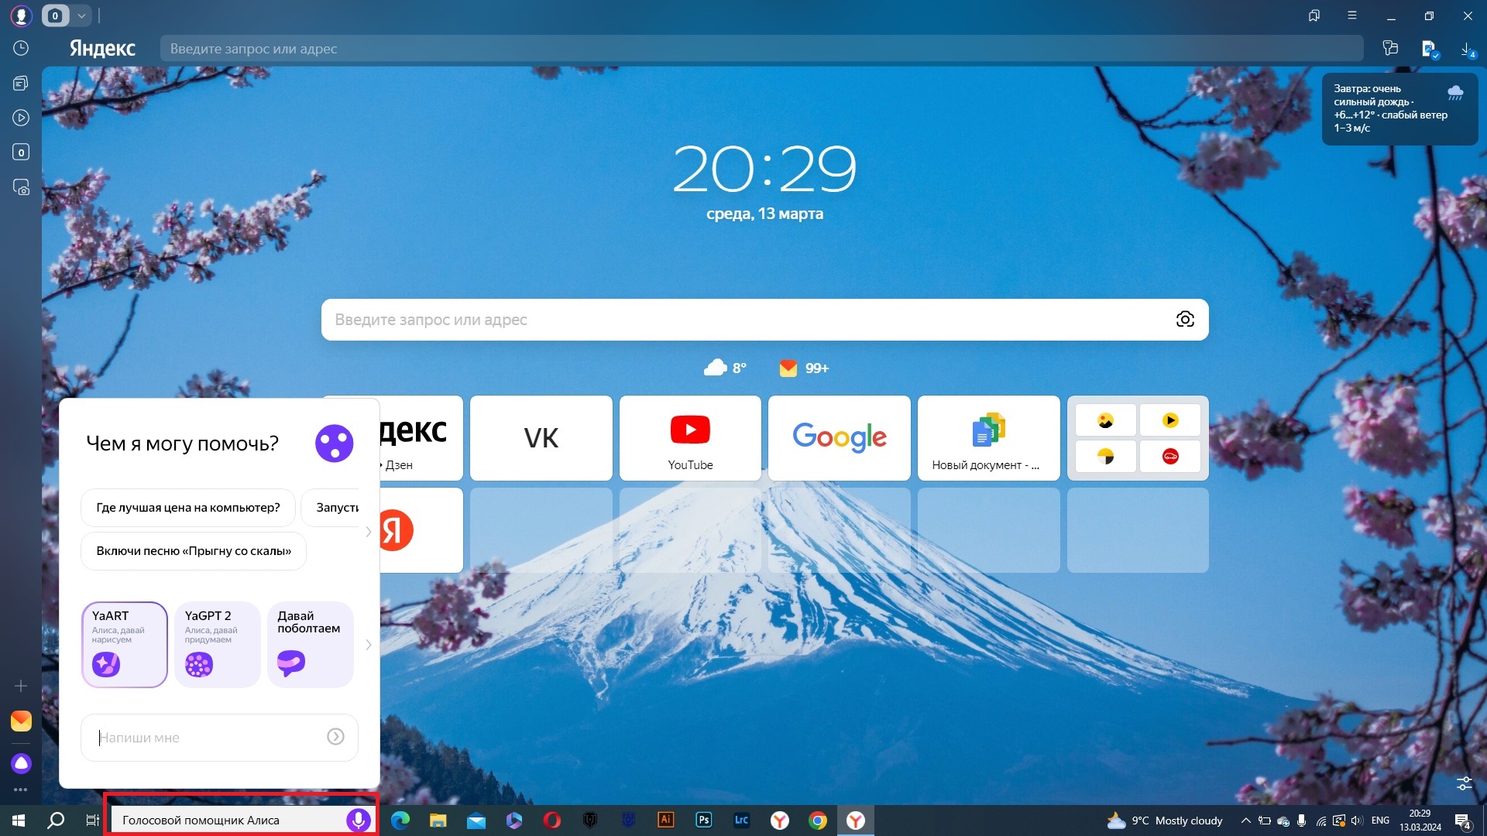1487x836 pixels.
Task: Open the Windows notification center
Action: [x=1463, y=821]
